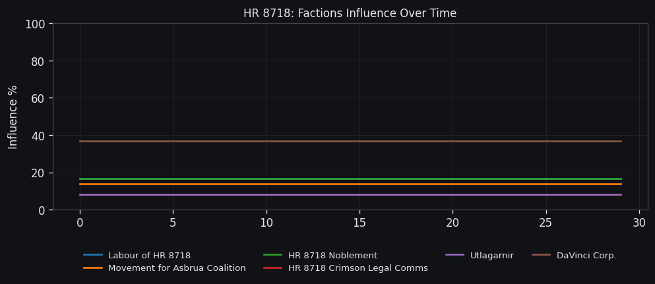The height and width of the screenshot is (284, 655).
Task: Click the Utlagarnir purple legend line marker
Action: 454,256
